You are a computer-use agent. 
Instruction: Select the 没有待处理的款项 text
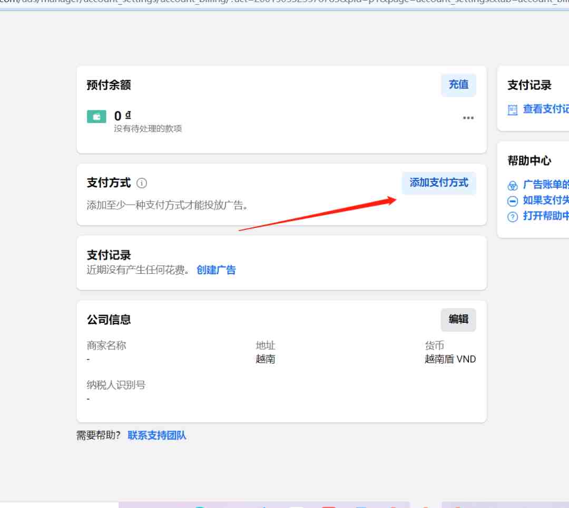tap(148, 129)
